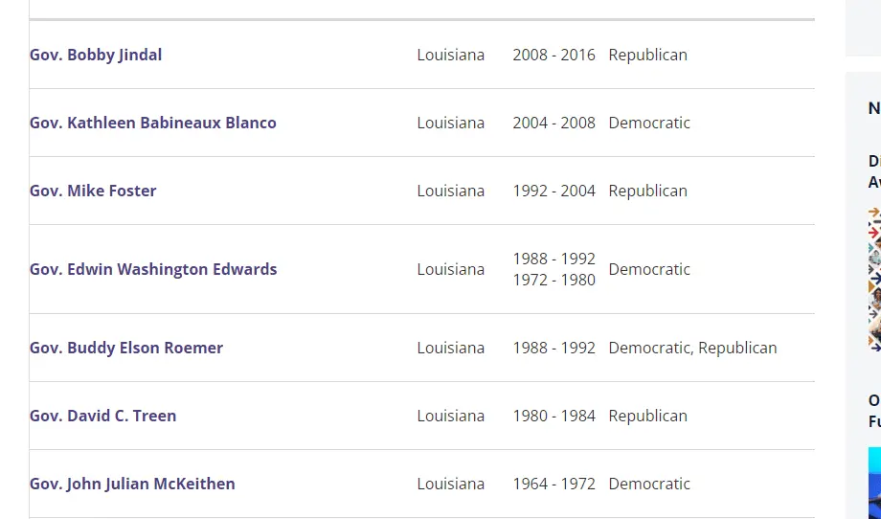Image resolution: width=881 pixels, height=519 pixels.
Task: Click sidebar headline above the blue thumbnail
Action: 874,411
